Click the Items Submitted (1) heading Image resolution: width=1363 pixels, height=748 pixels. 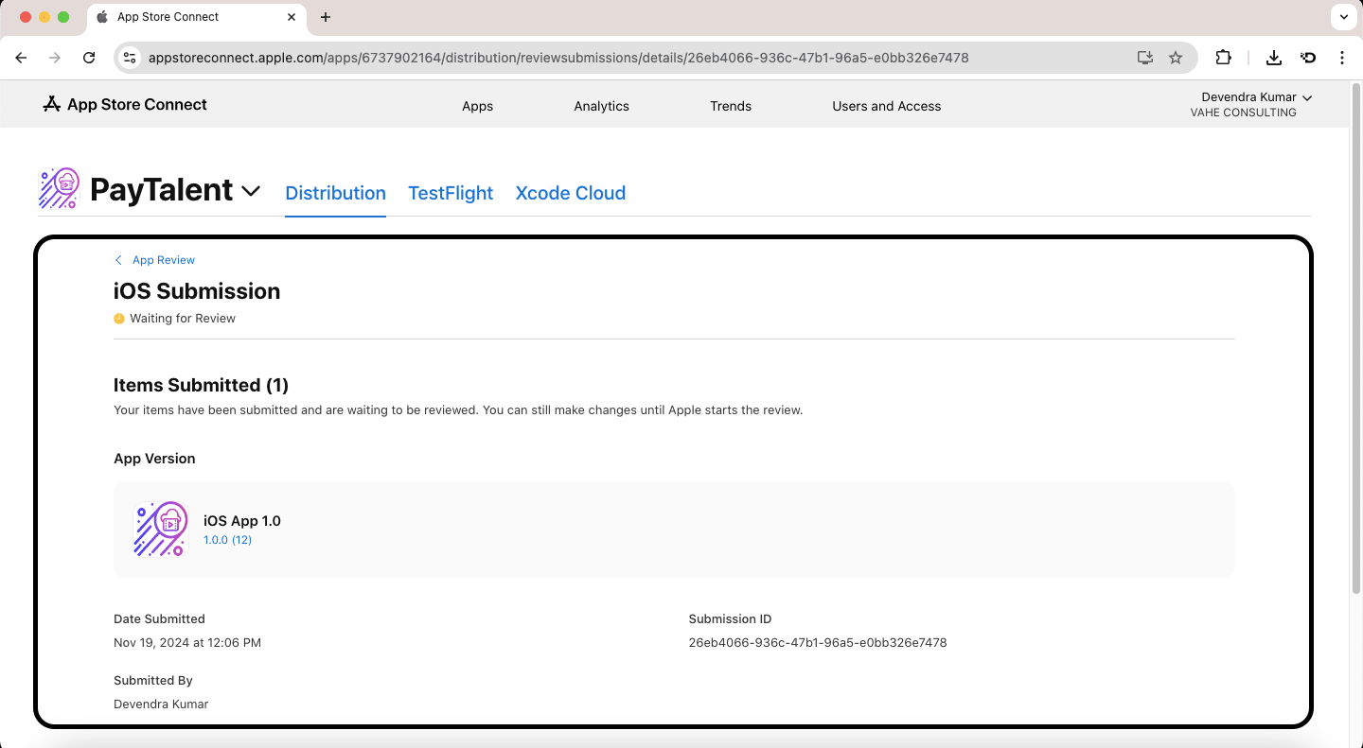coord(201,385)
